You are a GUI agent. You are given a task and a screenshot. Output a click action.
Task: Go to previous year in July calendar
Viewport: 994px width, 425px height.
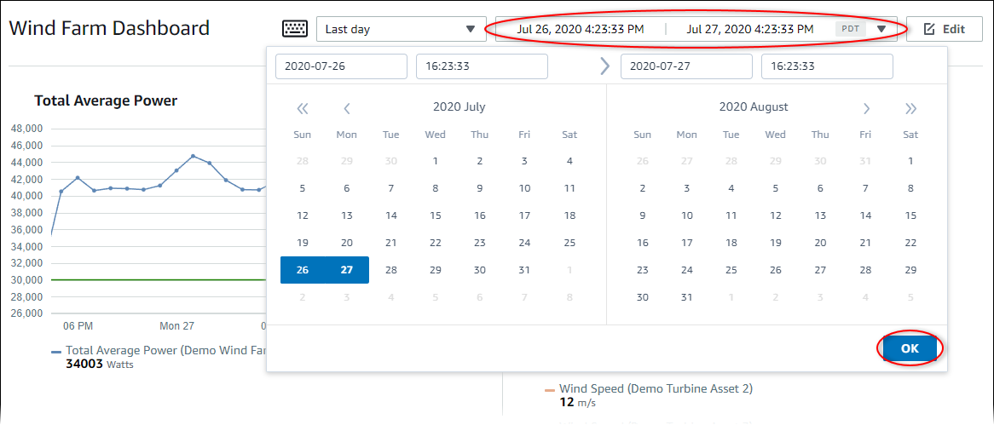[302, 108]
